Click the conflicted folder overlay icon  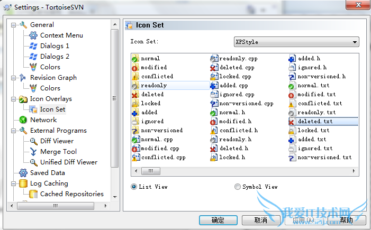(x=135, y=76)
